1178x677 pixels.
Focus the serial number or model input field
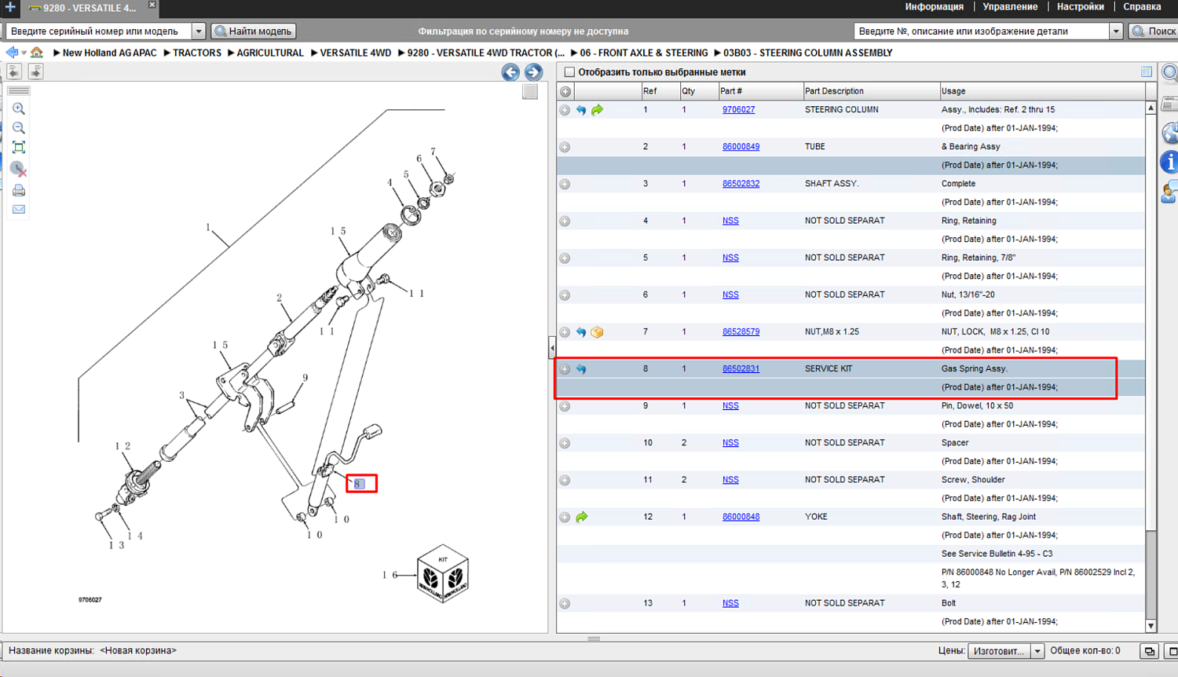click(99, 31)
